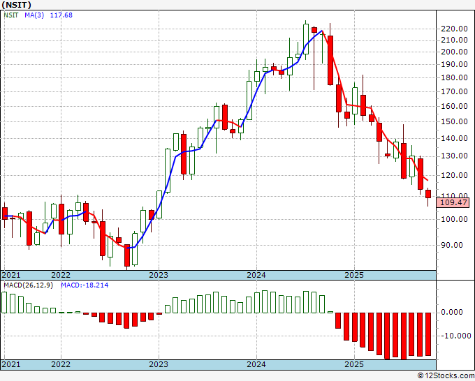Screen dimensions: 475x381
Task: Click the 0.000 MACD axis label
Action: [x=452, y=313]
